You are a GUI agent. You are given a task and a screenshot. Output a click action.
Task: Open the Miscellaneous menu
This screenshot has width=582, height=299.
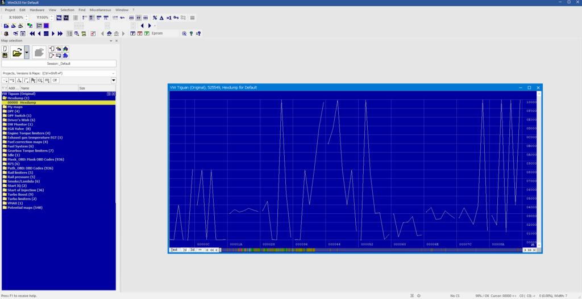(100, 10)
